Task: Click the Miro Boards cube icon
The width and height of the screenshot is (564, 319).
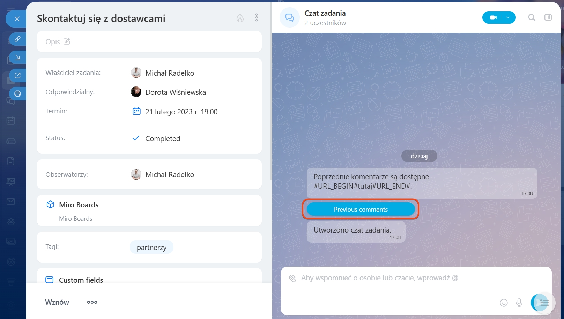Action: (x=50, y=205)
